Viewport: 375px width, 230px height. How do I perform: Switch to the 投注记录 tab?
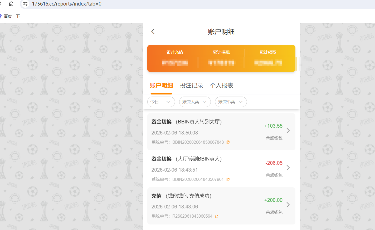tap(191, 85)
